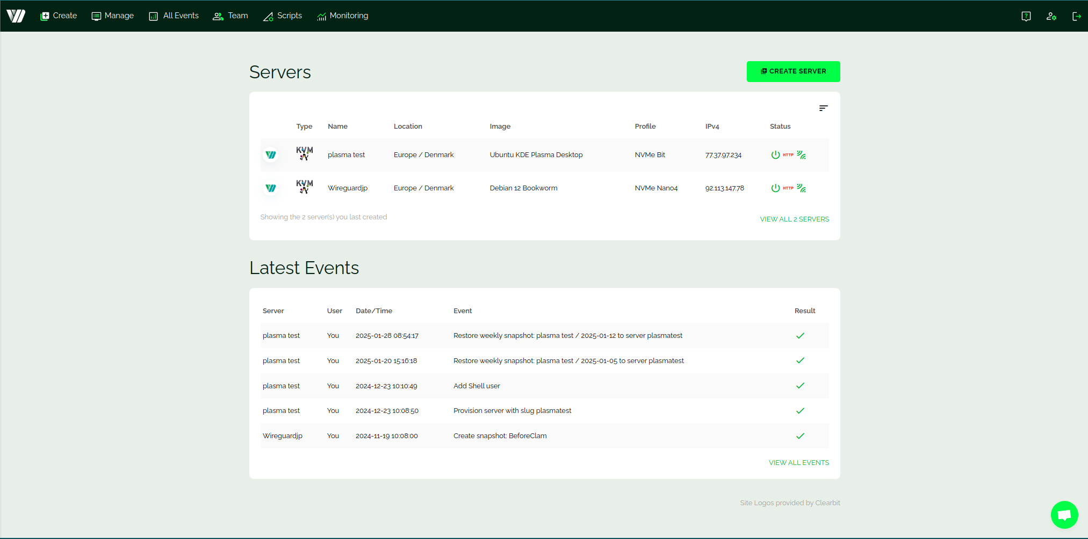This screenshot has height=539, width=1088.
Task: Click the logout icon
Action: point(1076,16)
